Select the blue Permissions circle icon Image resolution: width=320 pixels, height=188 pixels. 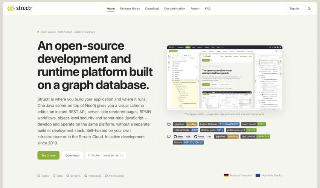pyautogui.click(x=106, y=176)
